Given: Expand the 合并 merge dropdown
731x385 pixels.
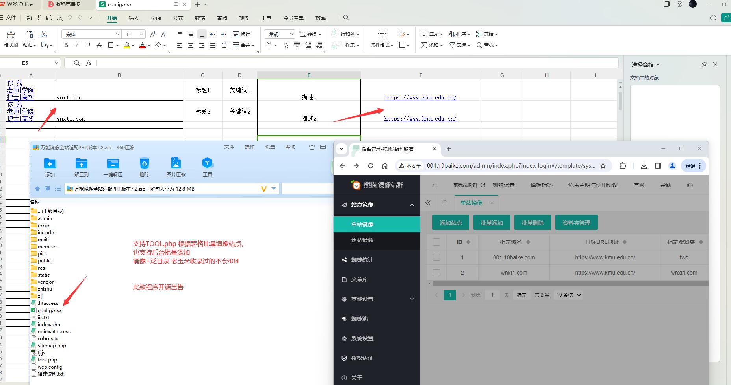Looking at the screenshot, I should (253, 45).
